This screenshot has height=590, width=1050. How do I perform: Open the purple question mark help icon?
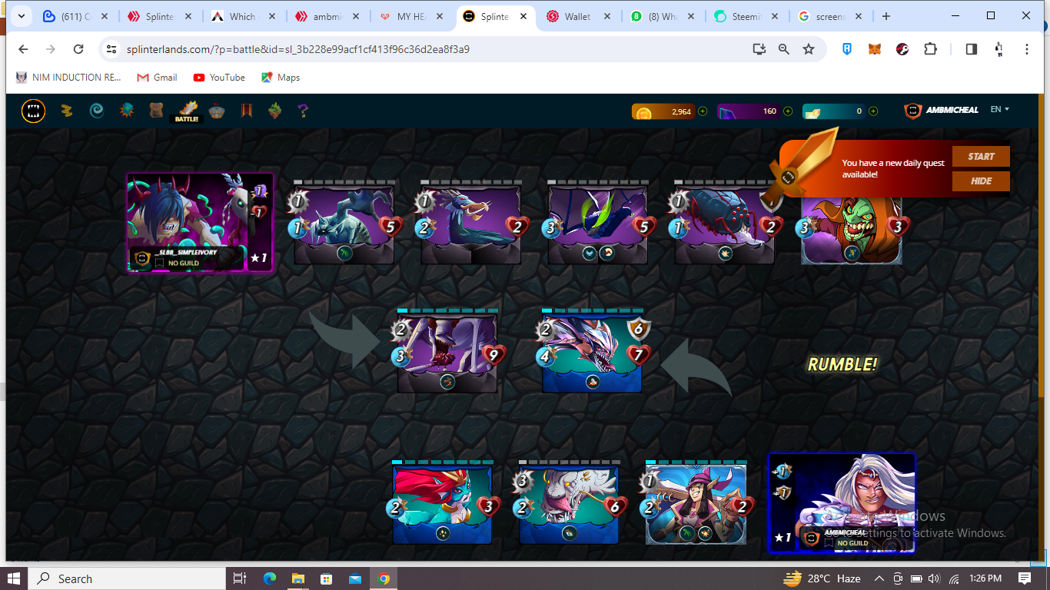click(304, 111)
